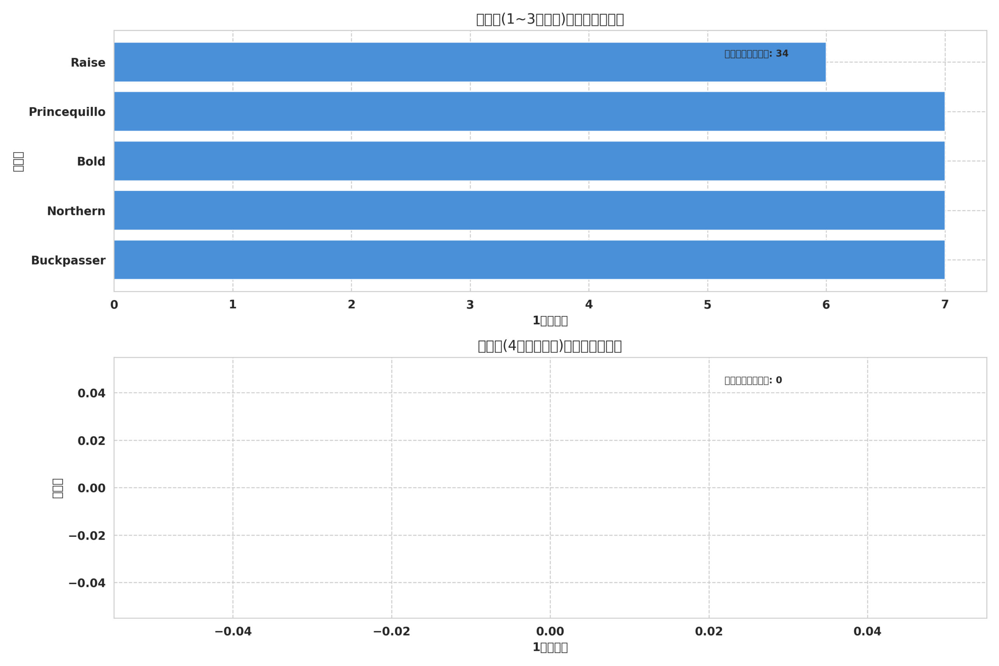999x666 pixels.
Task: Click the Buckpasser y-axis label
Action: tap(68, 260)
